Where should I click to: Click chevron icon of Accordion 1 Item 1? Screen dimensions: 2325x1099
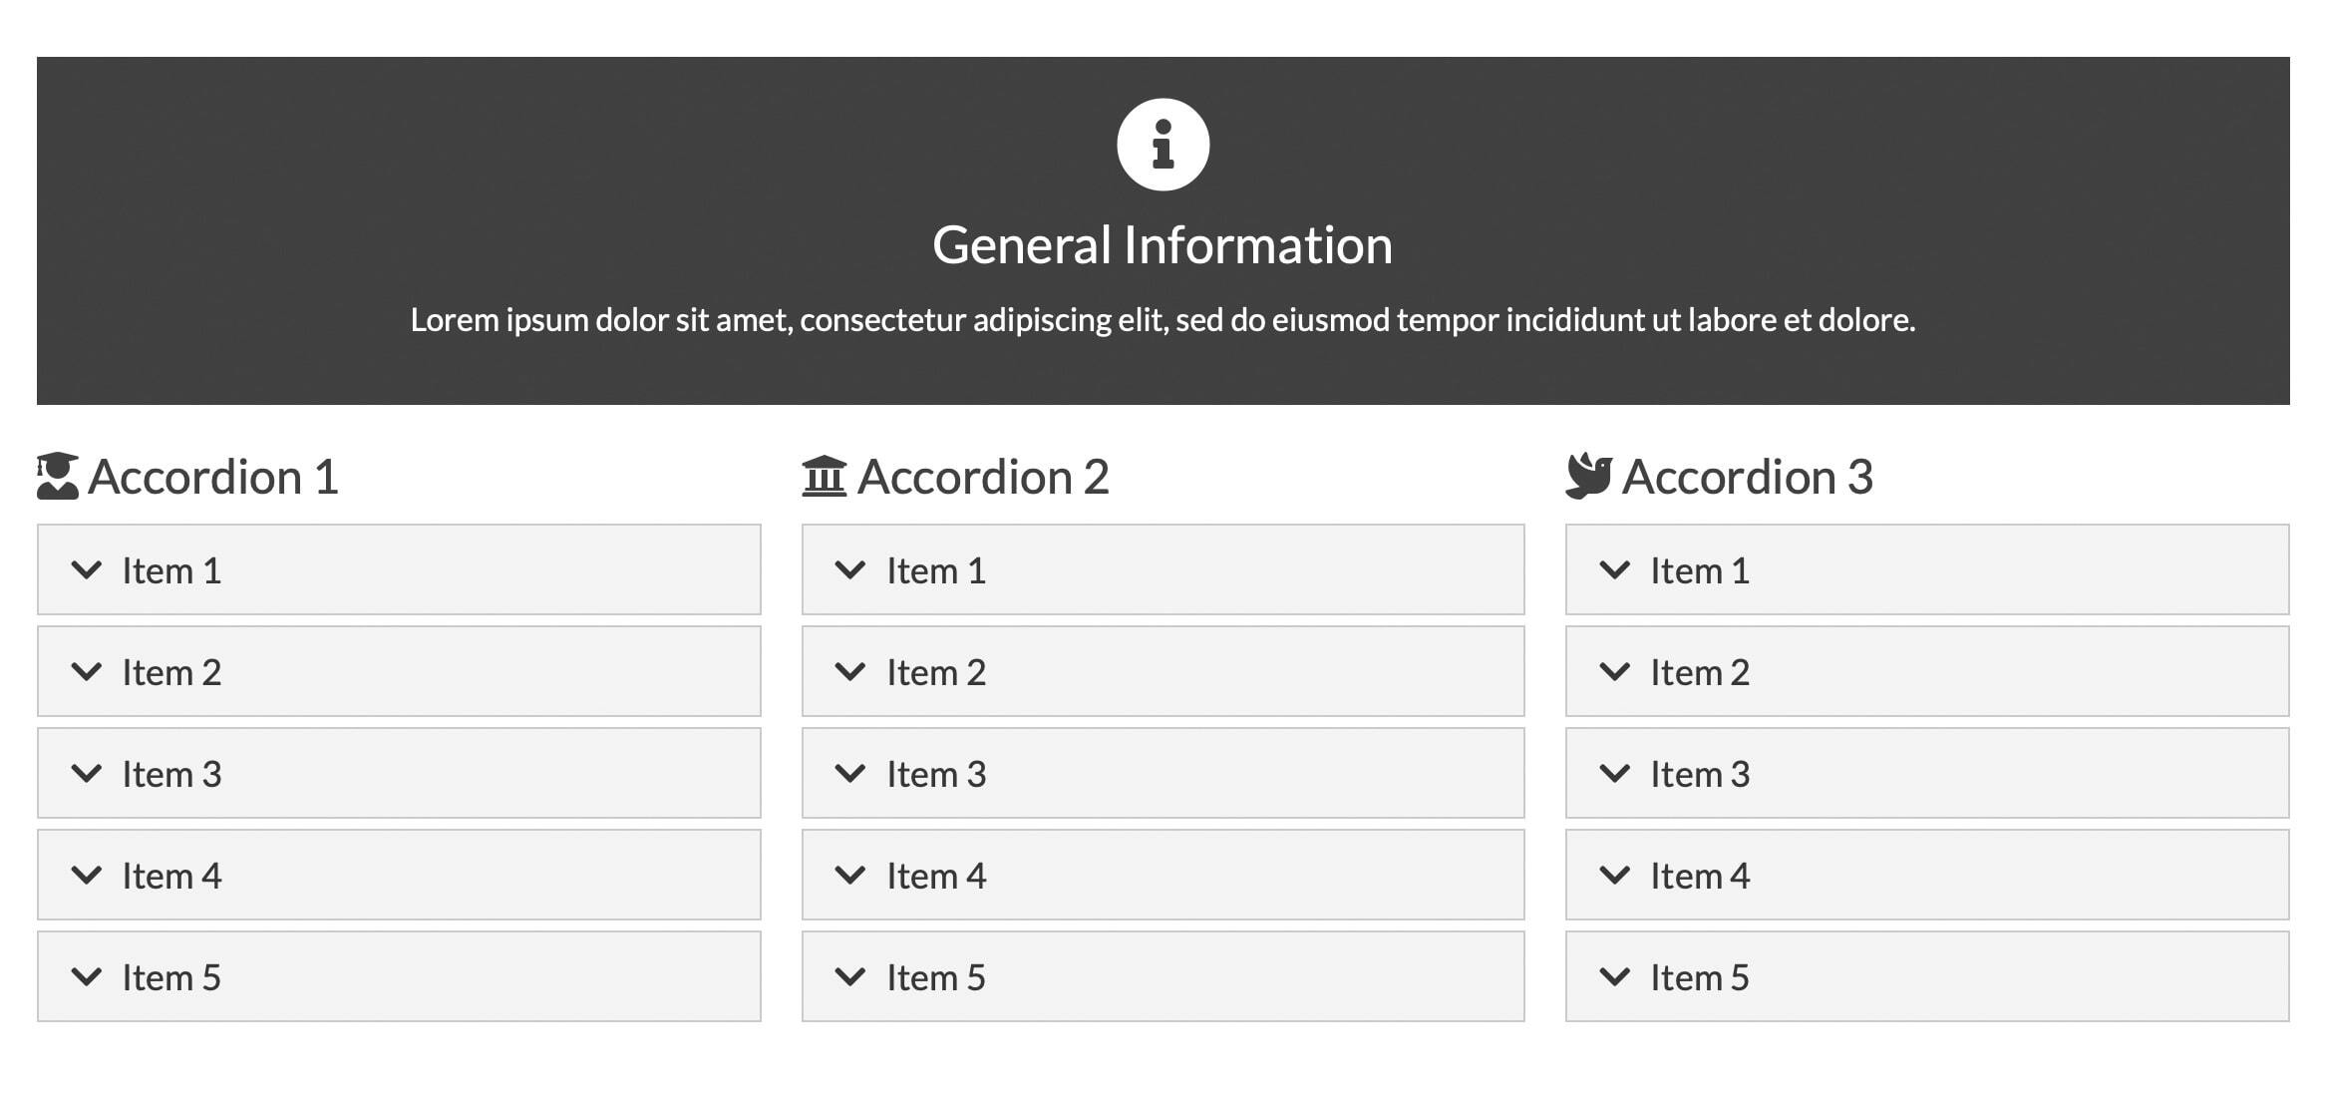point(87,570)
